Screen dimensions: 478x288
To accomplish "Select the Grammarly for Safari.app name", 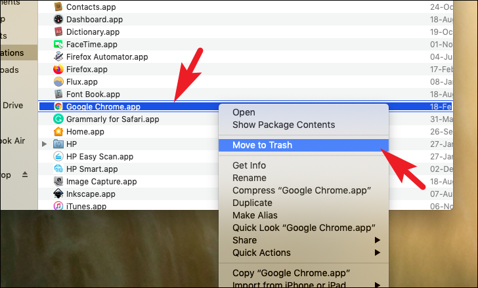I will pos(113,119).
